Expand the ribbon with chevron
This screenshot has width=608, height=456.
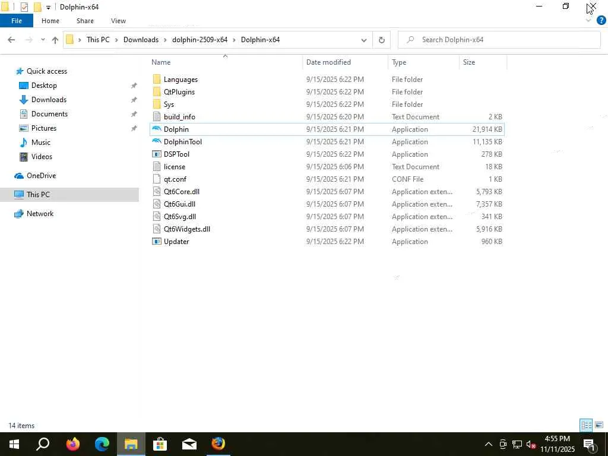(588, 21)
